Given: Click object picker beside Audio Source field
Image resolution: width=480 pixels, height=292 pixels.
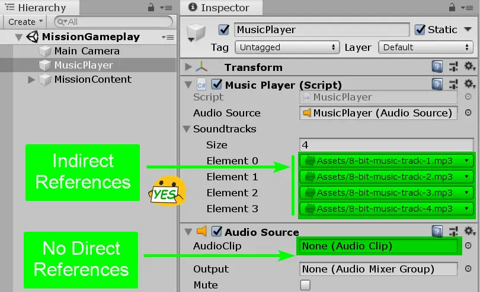Looking at the screenshot, I should [x=468, y=113].
